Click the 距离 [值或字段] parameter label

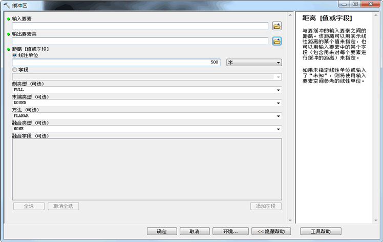click(31, 49)
